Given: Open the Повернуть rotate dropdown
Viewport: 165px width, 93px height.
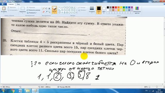Looking at the screenshot, I should tap(32, 13).
